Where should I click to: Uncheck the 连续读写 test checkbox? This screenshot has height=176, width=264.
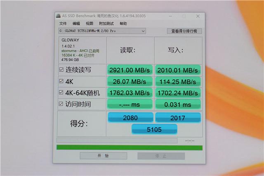coord(61,69)
